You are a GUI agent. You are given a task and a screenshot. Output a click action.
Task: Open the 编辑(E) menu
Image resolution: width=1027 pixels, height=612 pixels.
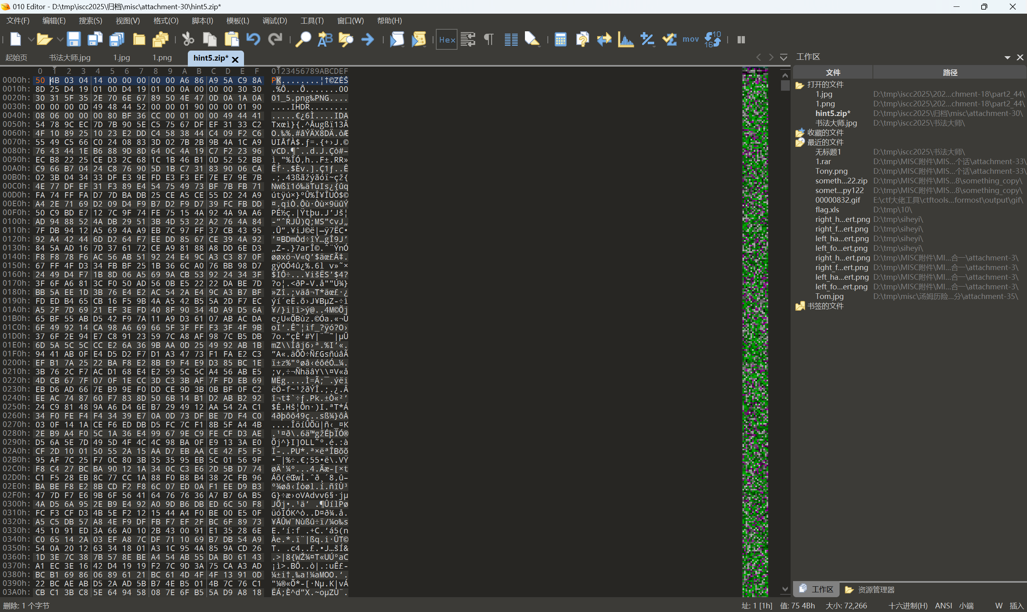pos(54,20)
